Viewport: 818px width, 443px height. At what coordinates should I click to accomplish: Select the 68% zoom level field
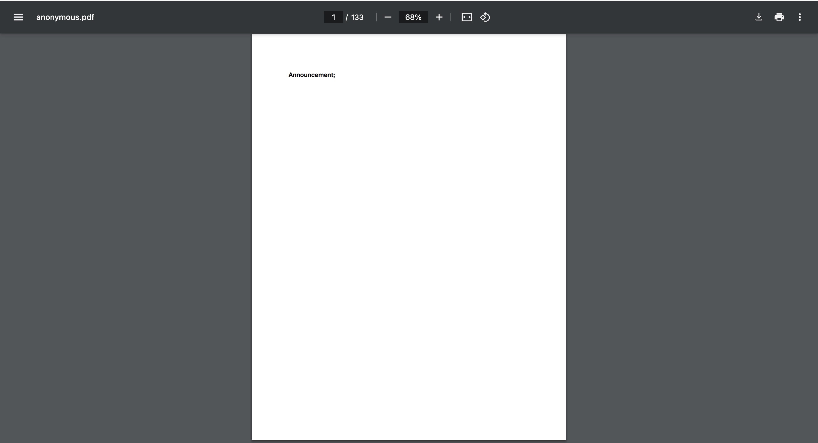413,17
